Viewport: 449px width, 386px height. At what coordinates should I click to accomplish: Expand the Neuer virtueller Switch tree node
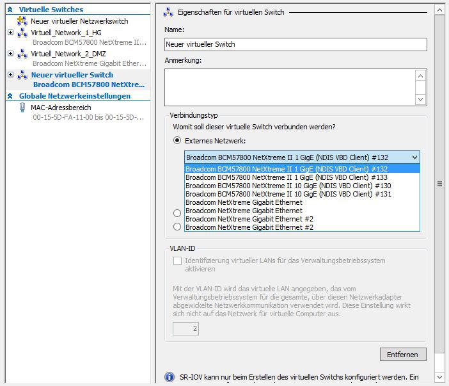(x=11, y=75)
